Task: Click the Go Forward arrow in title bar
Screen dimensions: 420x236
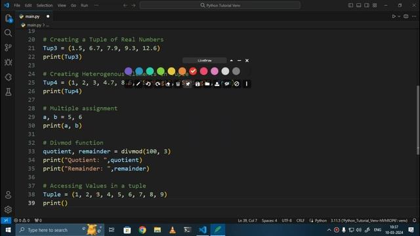Action: 133,5
